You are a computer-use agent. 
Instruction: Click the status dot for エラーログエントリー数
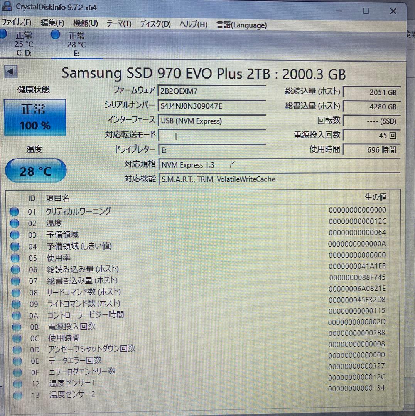pos(17,372)
